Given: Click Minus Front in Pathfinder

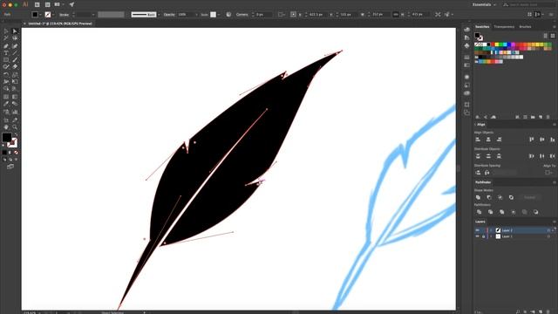Looking at the screenshot, I should pyautogui.click(x=489, y=197).
